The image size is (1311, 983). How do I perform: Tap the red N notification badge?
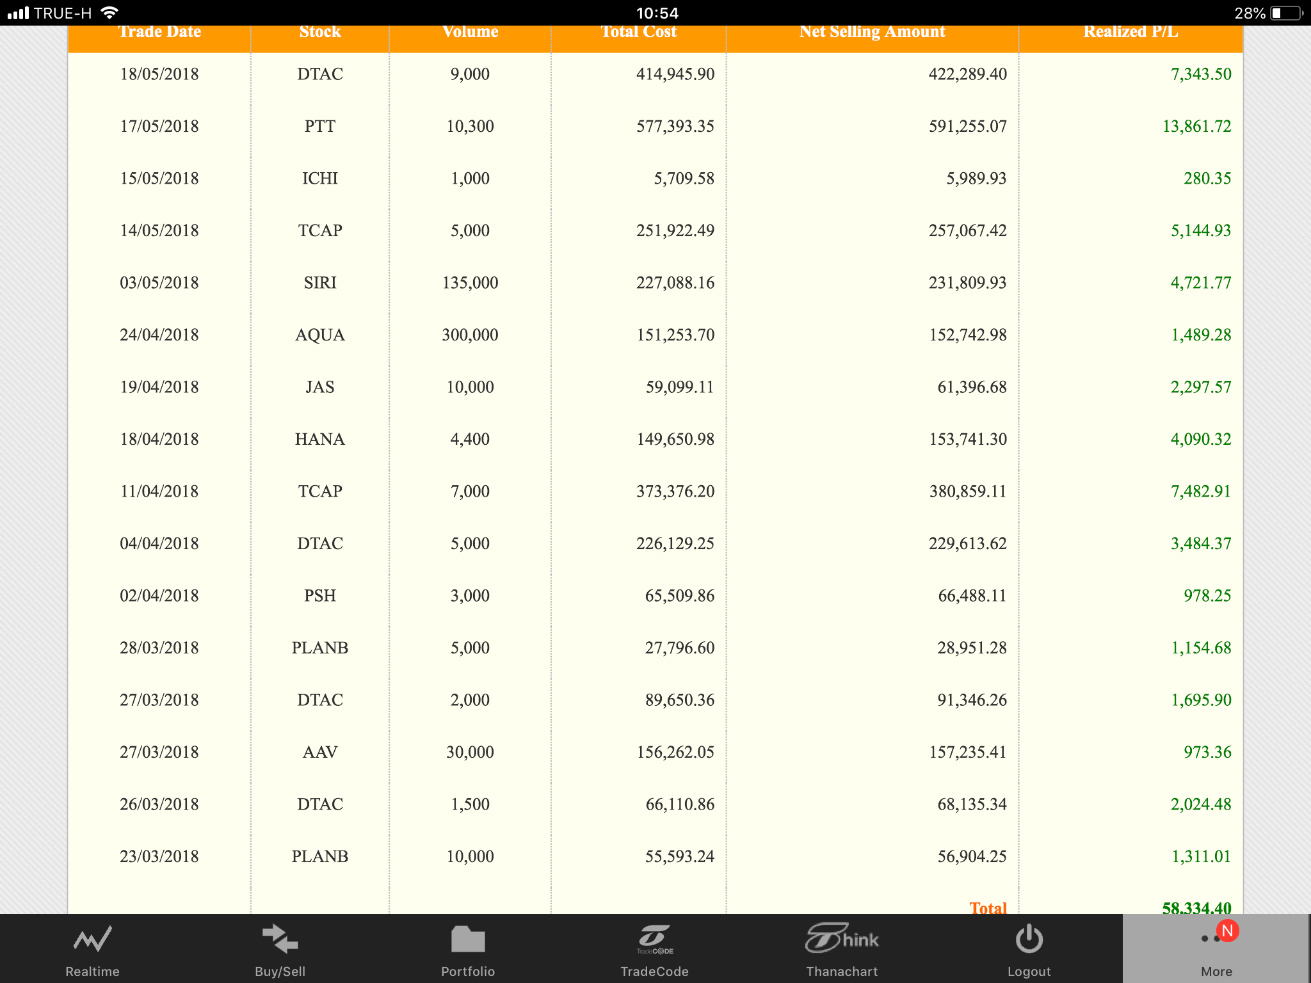coord(1227,931)
